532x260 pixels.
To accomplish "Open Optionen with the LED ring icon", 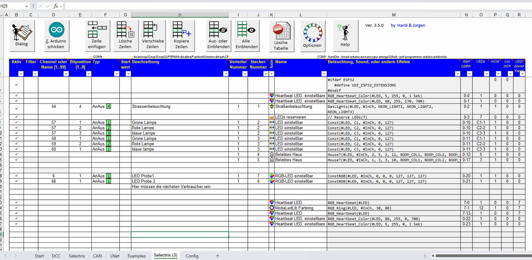I will pyautogui.click(x=313, y=36).
